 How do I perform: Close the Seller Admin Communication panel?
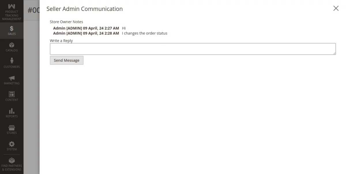(336, 8)
